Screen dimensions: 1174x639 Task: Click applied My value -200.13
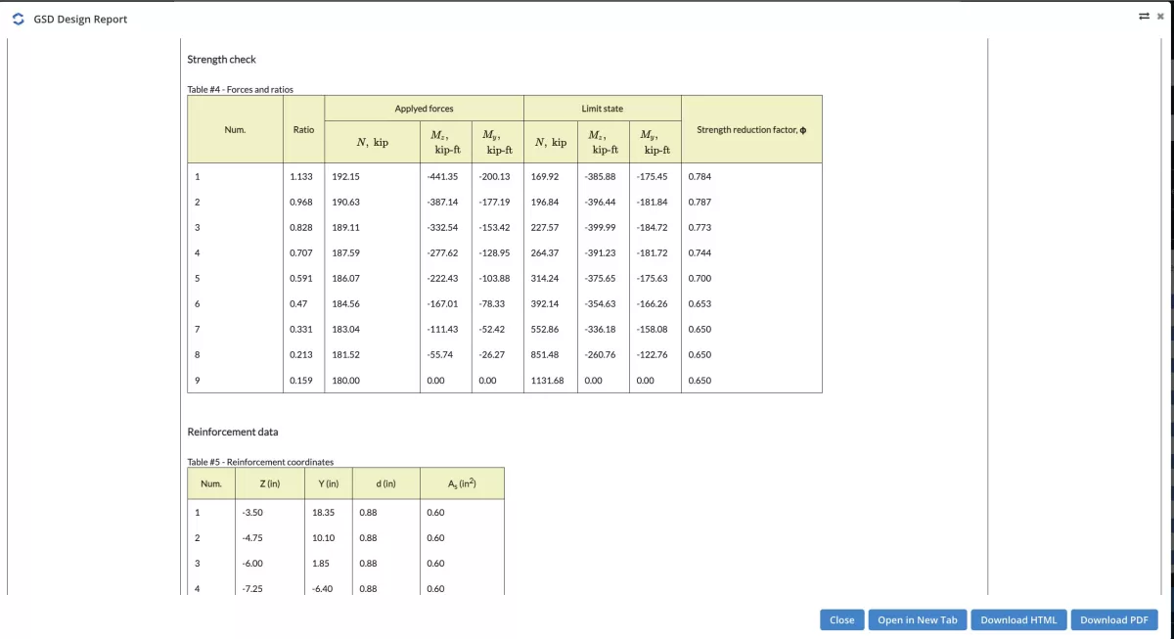click(494, 176)
